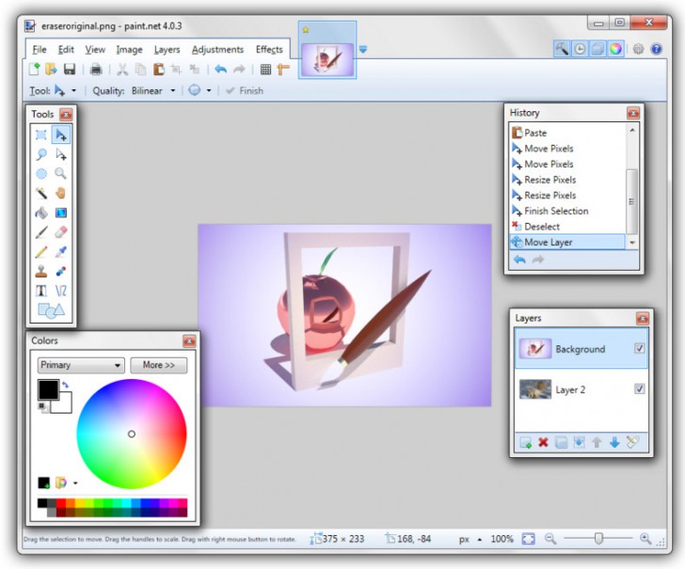Viewport: 685px width, 569px height.
Task: Toggle the History window button
Action: tap(580, 49)
